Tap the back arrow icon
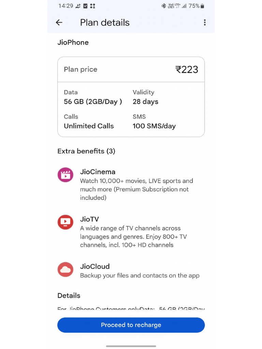This screenshot has height=349, width=262. coord(59,22)
